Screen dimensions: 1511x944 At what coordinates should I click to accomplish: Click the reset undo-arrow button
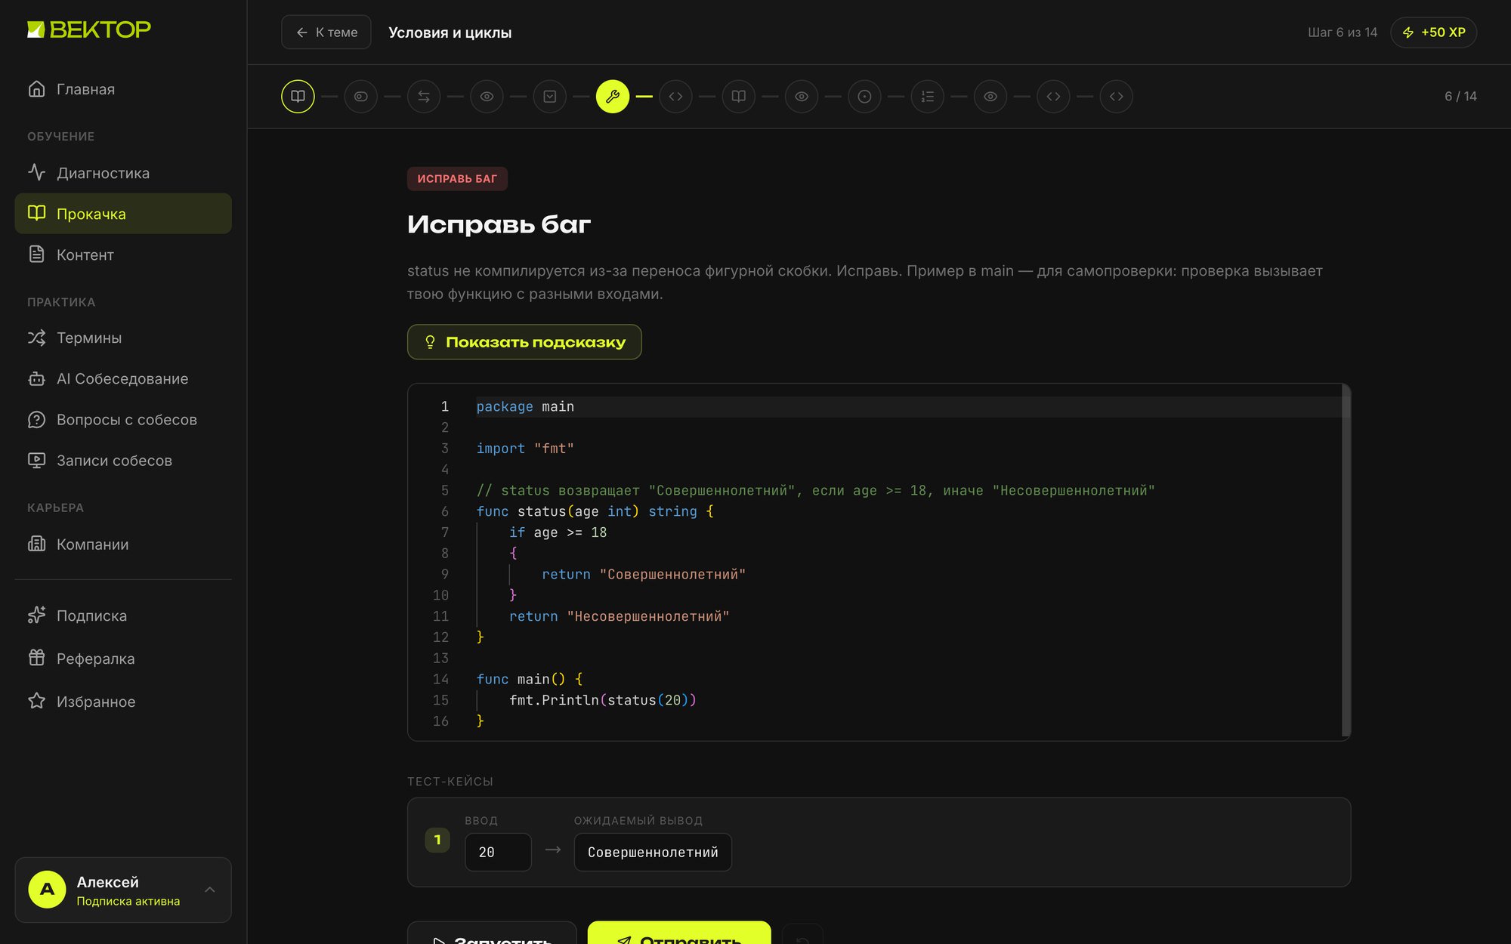point(802,934)
